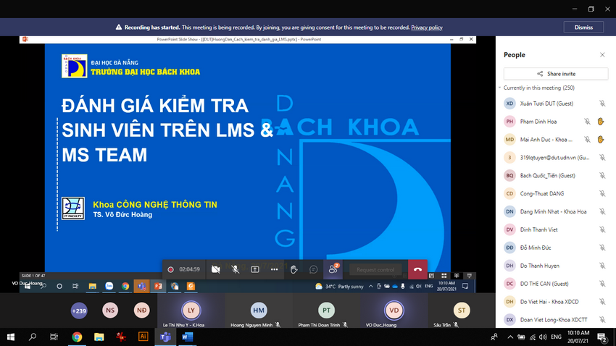Close the People panel
Image resolution: width=616 pixels, height=346 pixels.
(x=602, y=55)
